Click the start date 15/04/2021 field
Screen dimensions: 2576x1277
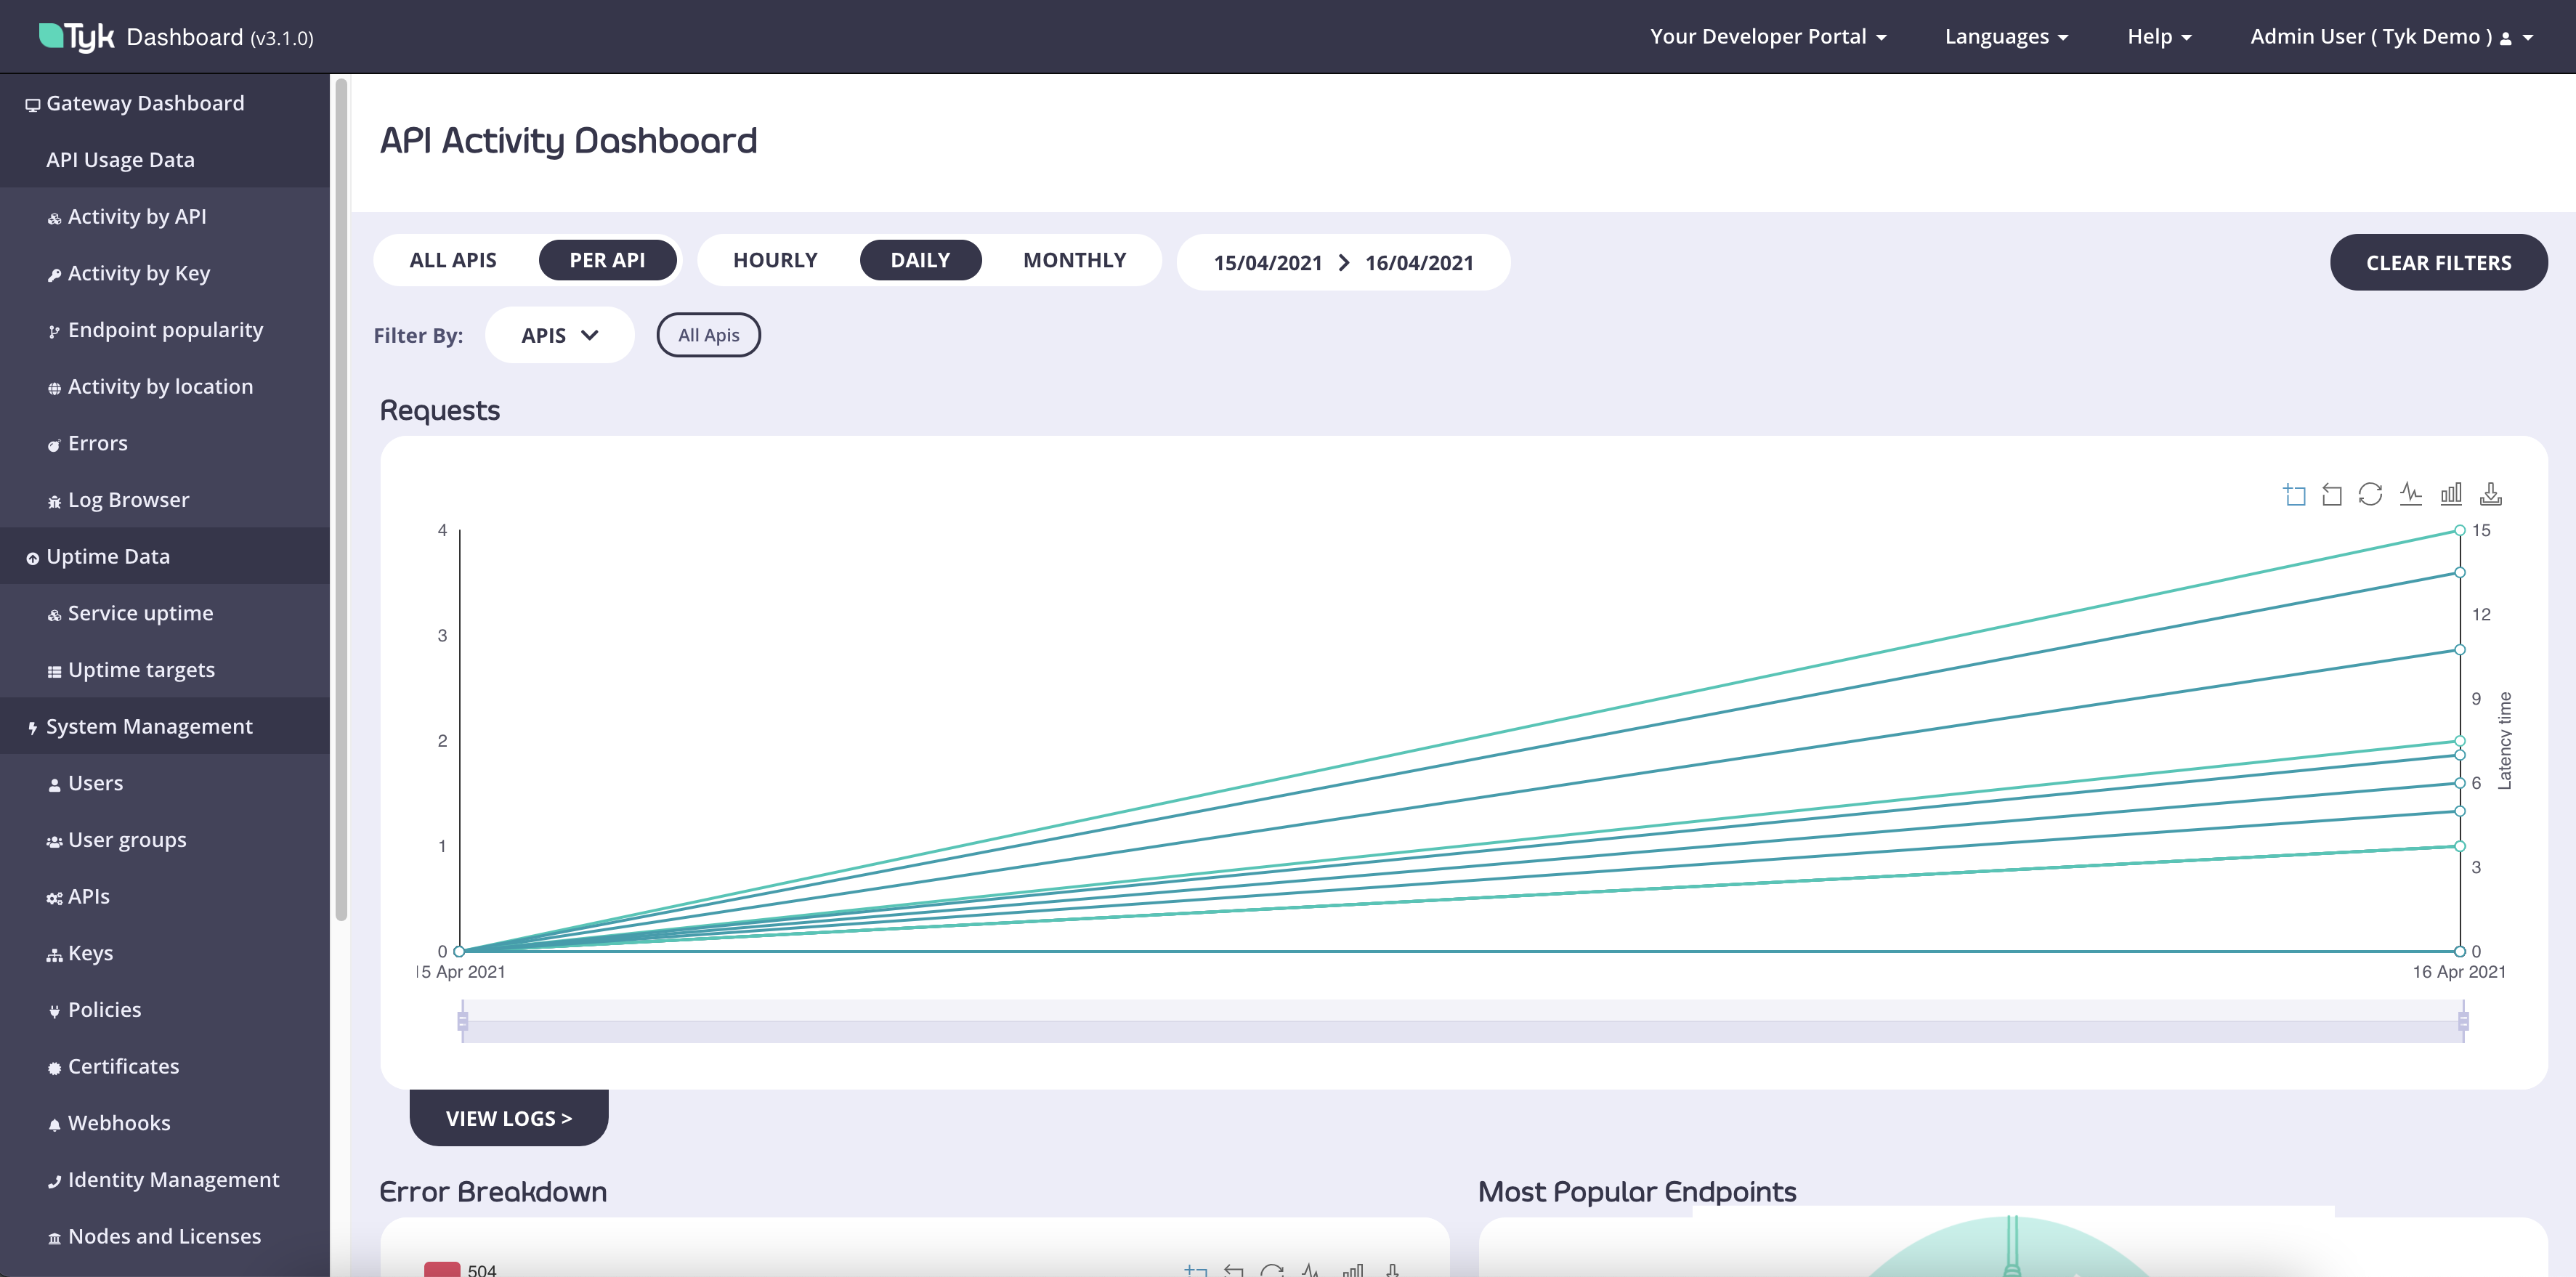click(x=1267, y=263)
